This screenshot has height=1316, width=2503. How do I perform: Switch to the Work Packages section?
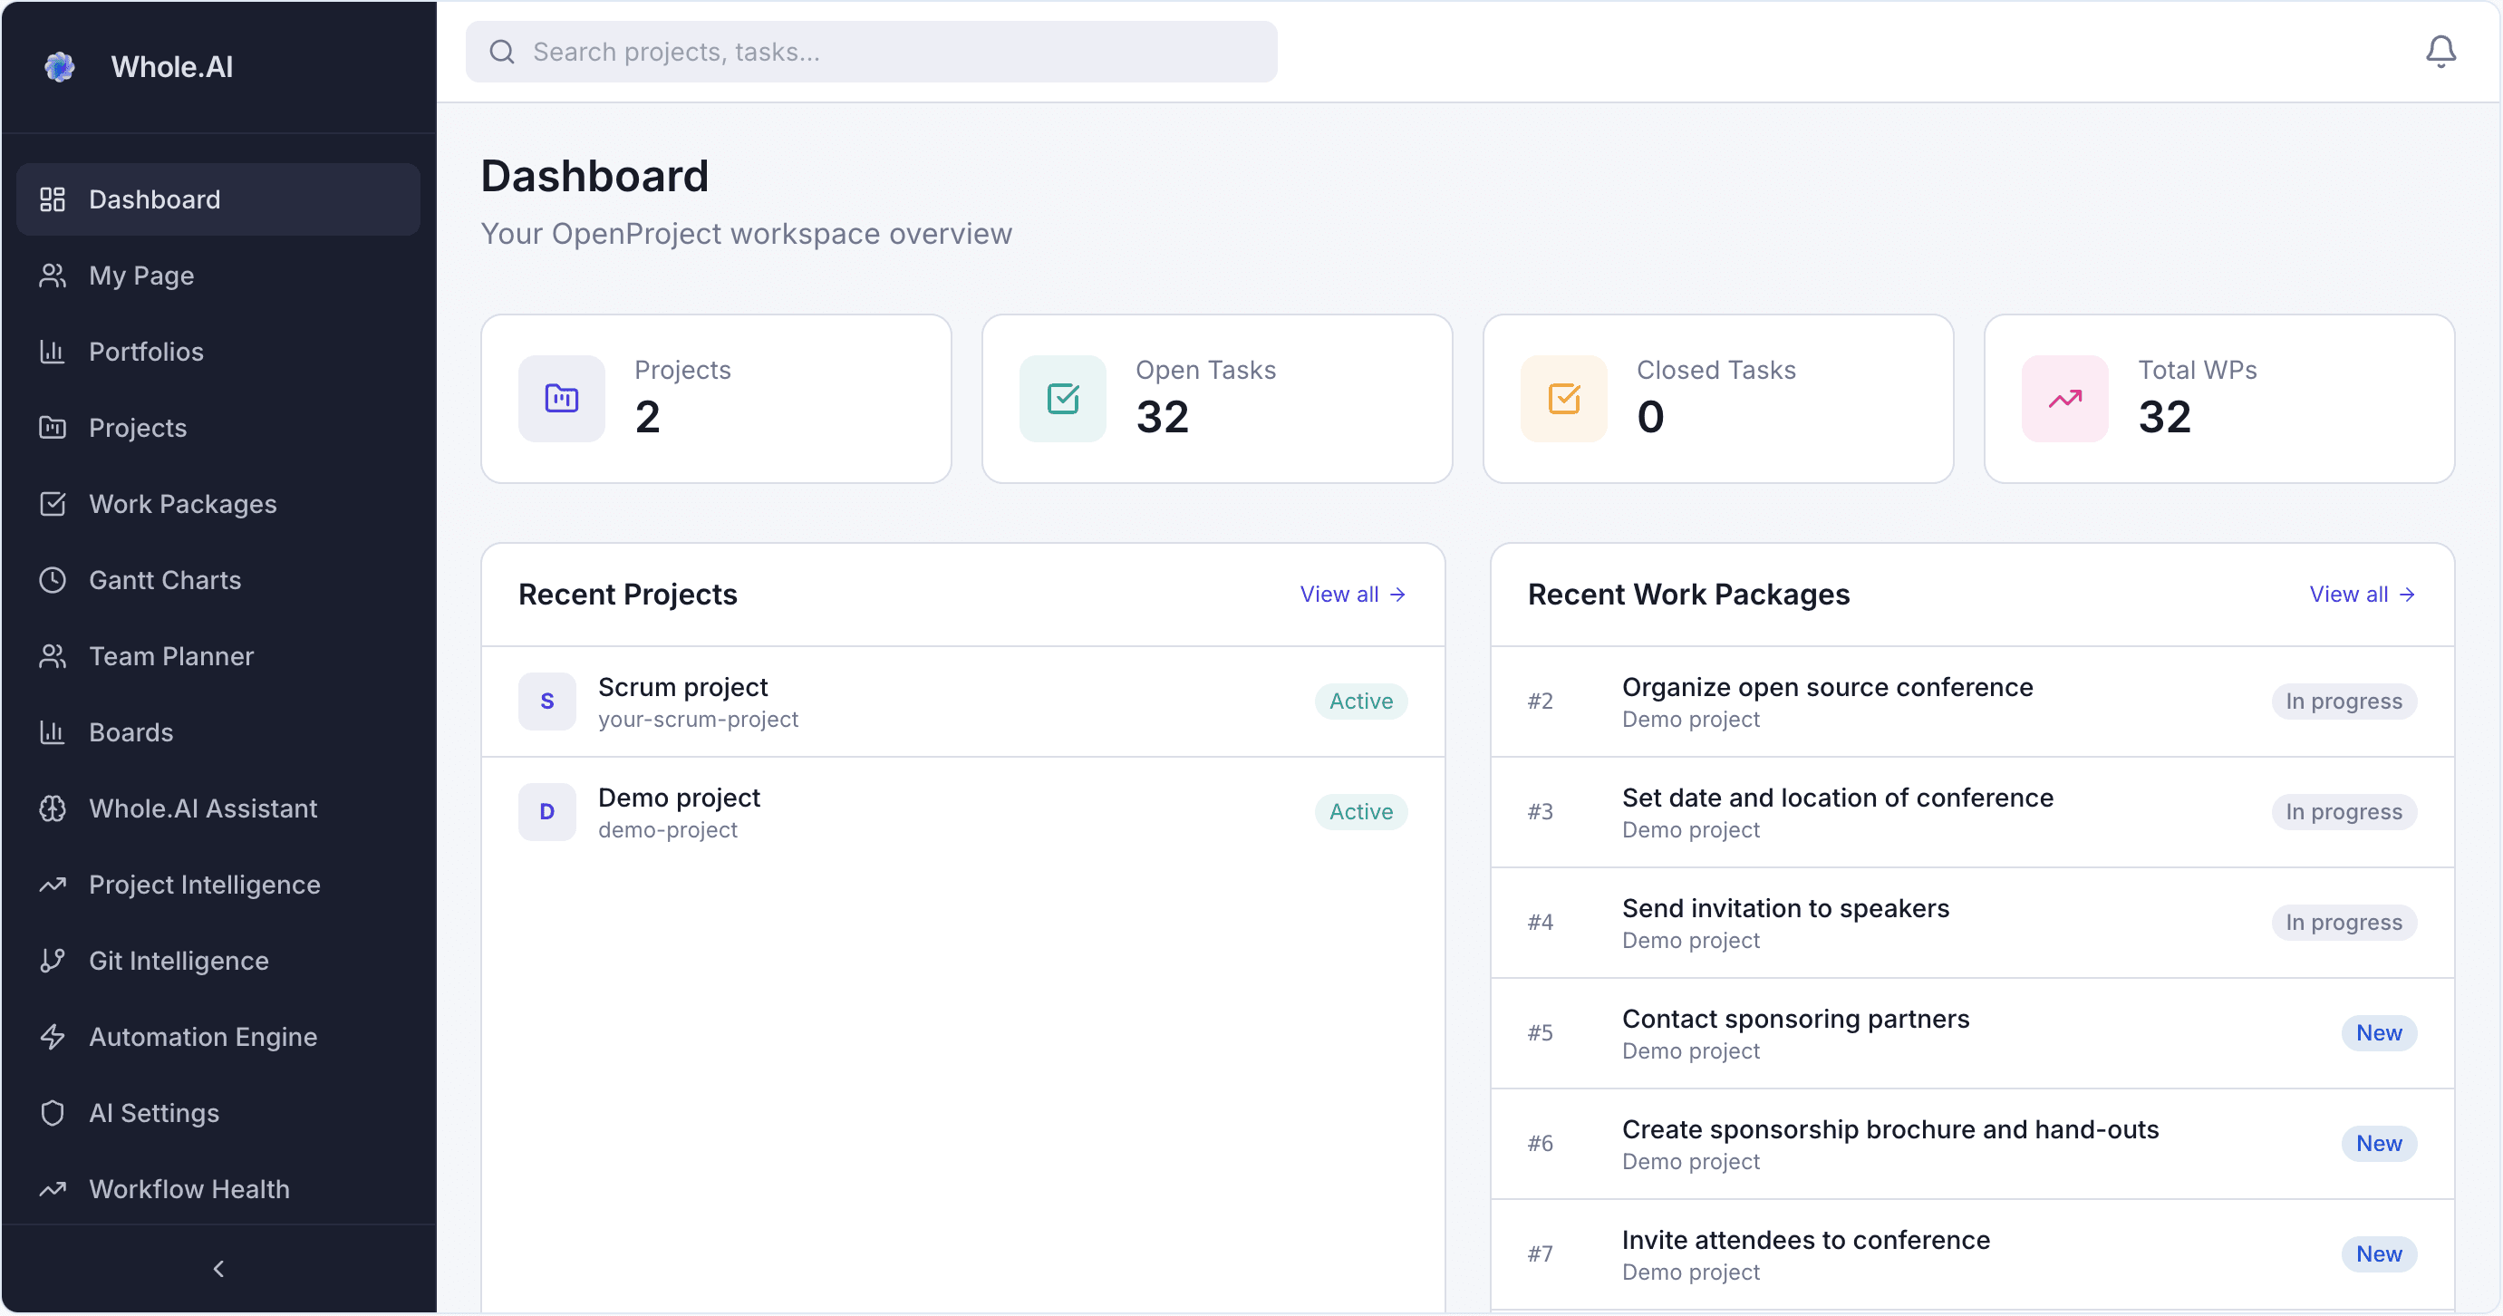pyautogui.click(x=184, y=503)
